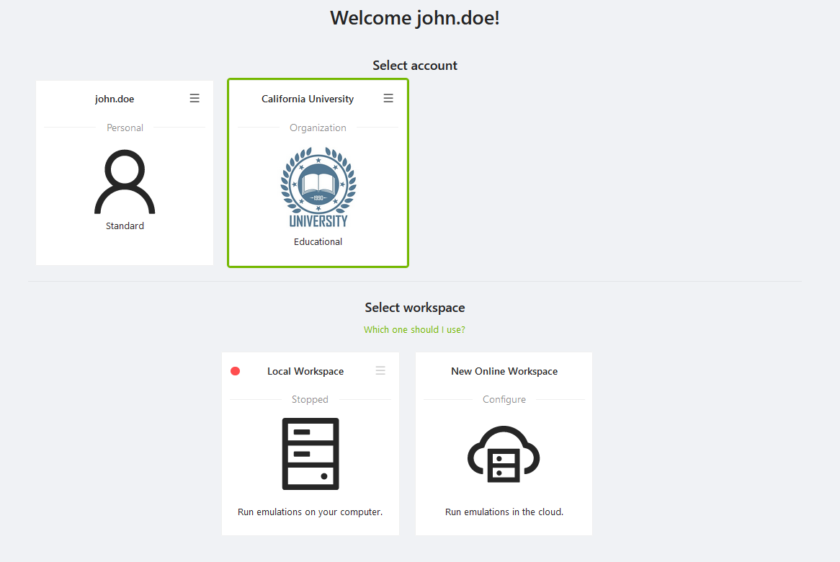840x562 pixels.
Task: Click the 'Educational' plan label
Action: (x=318, y=242)
